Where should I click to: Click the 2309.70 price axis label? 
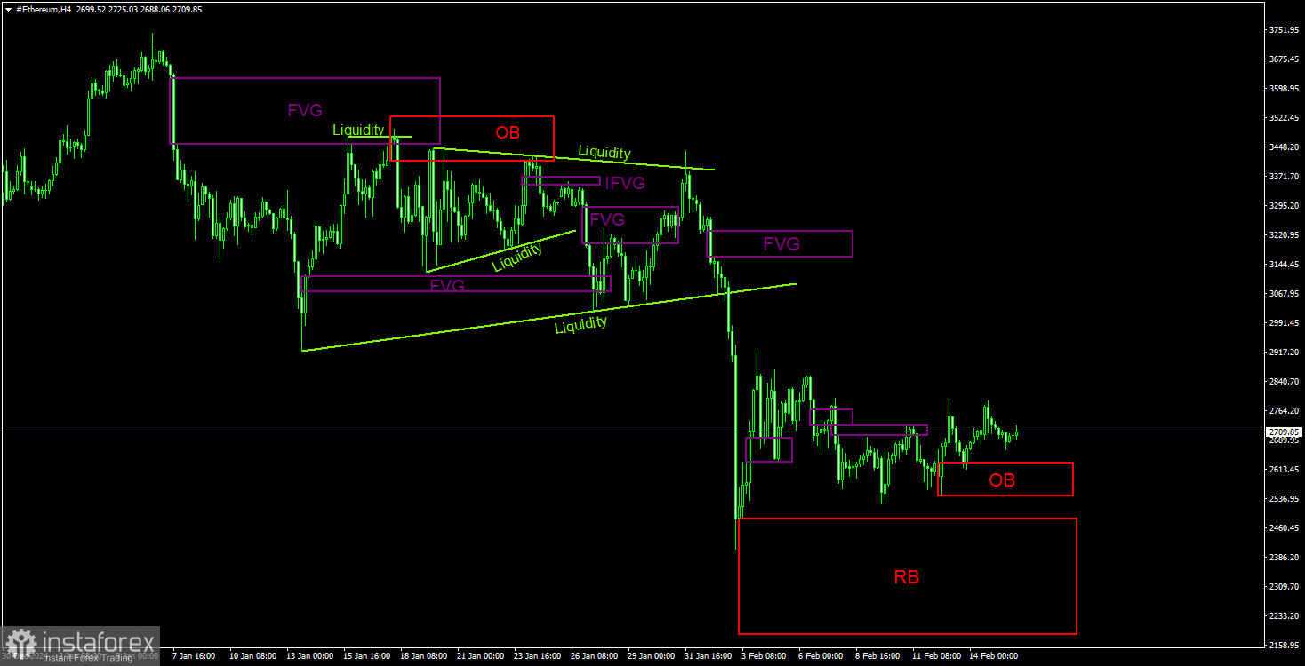pyautogui.click(x=1285, y=587)
